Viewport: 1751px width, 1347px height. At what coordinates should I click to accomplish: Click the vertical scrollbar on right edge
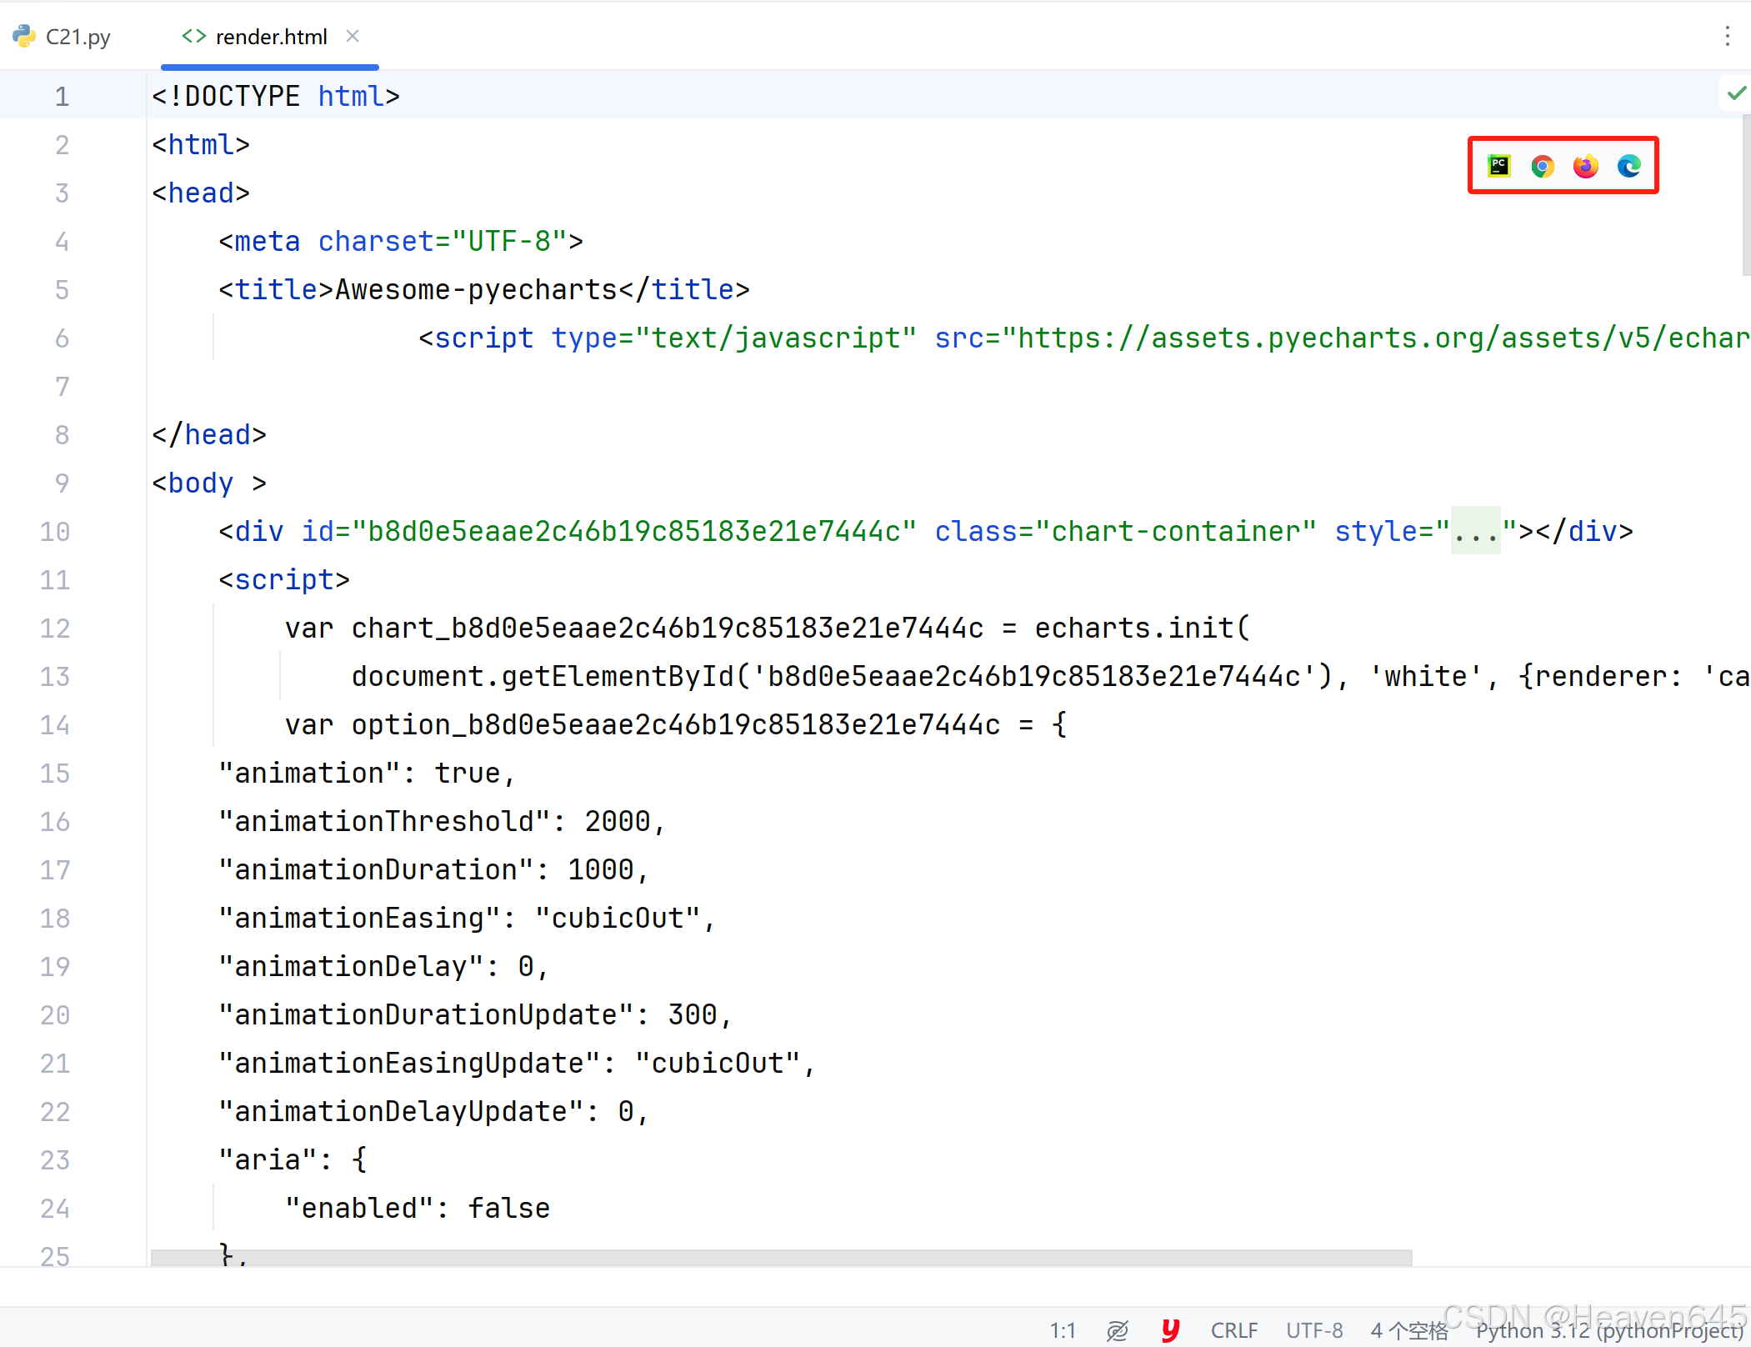pyautogui.click(x=1746, y=196)
